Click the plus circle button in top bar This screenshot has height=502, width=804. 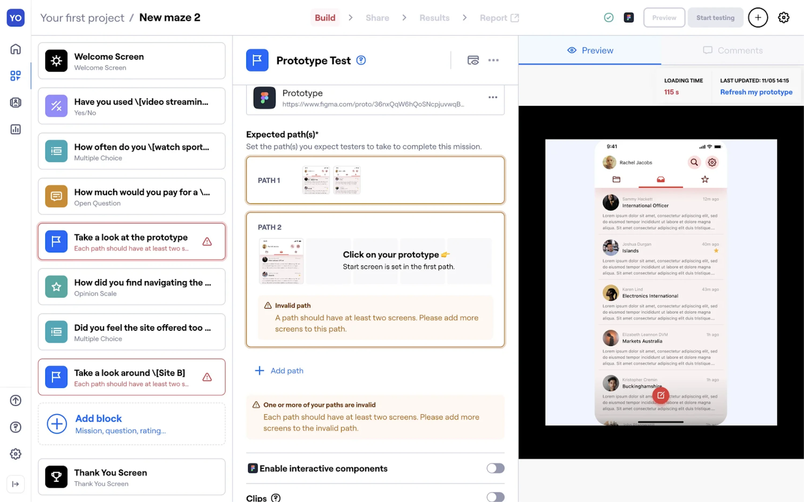758,18
